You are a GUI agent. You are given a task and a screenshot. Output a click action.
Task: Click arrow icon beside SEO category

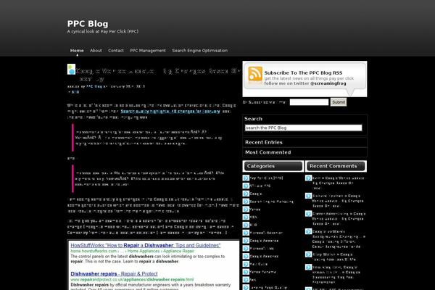[x=246, y=225]
